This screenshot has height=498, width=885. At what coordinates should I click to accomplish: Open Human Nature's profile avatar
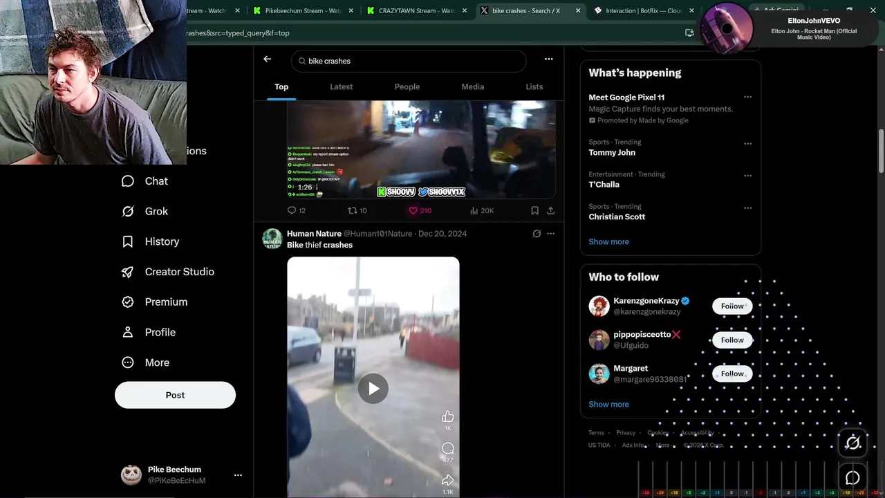coord(272,239)
